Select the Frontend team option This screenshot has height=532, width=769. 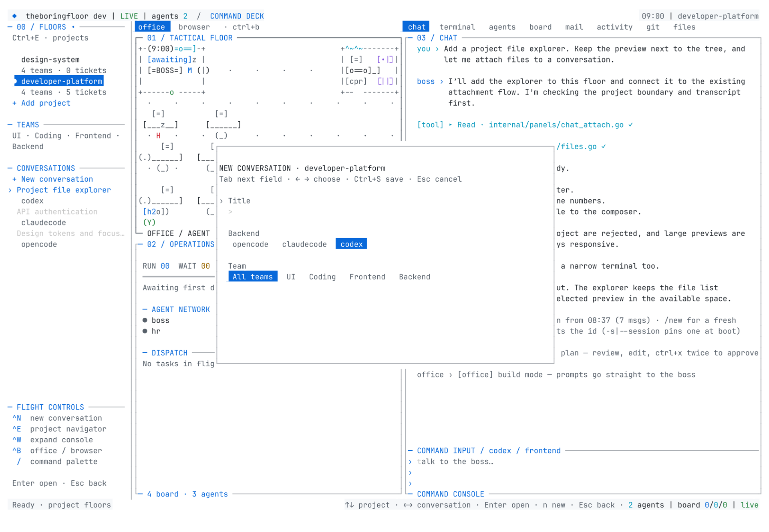coord(367,277)
